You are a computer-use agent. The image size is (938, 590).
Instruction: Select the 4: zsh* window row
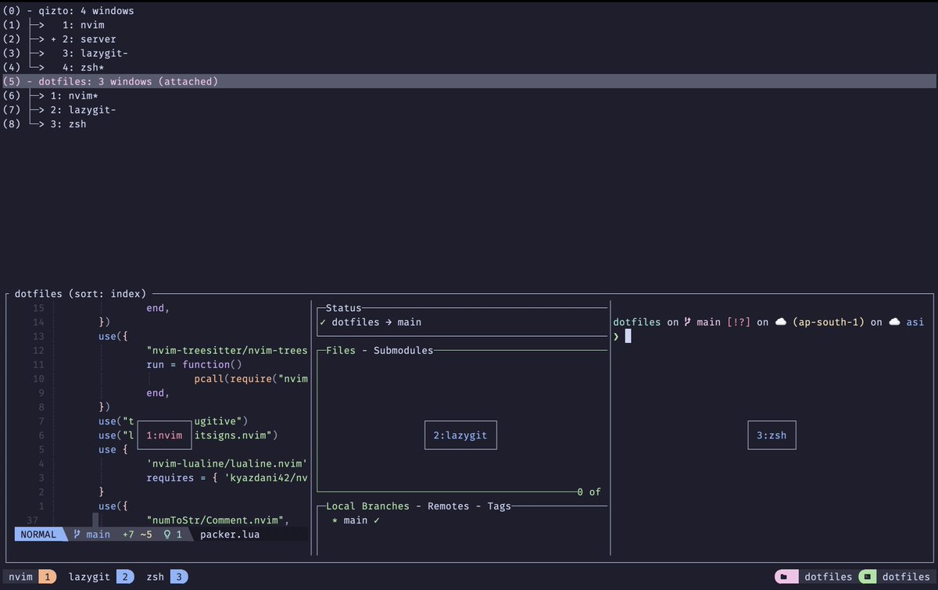coord(469,67)
